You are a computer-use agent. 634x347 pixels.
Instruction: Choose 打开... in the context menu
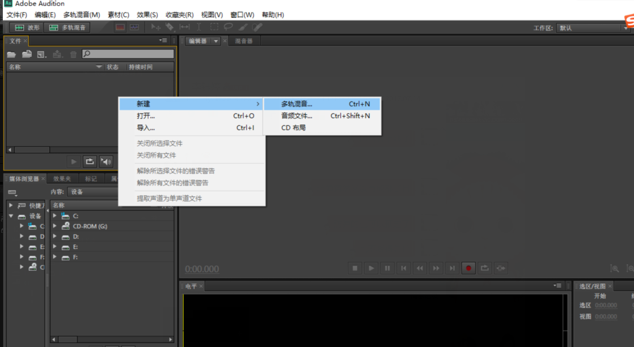coord(192,116)
